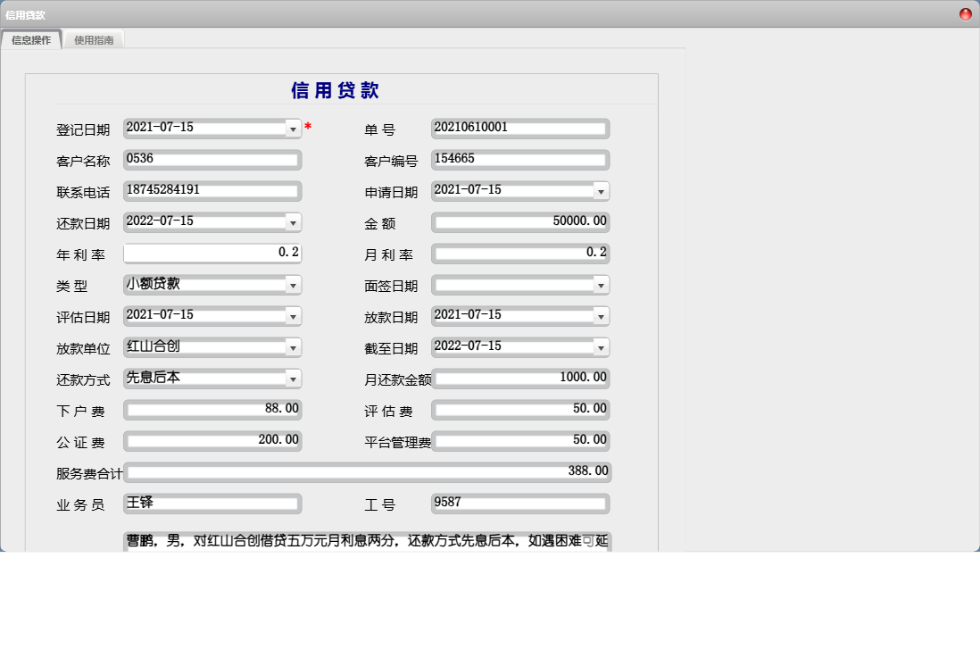Screen dimensions: 980x658
Task: Click the 客户名称 input field
Action: [x=212, y=160]
